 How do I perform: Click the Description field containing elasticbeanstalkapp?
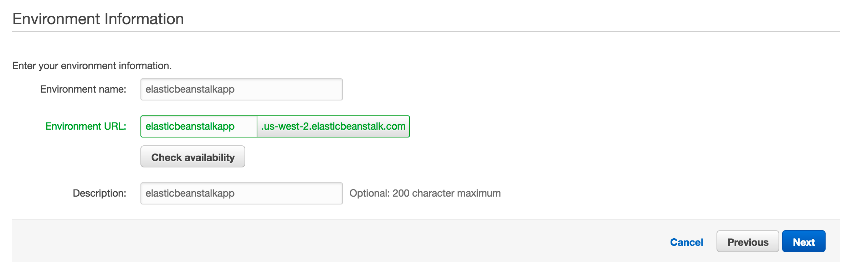pyautogui.click(x=241, y=193)
